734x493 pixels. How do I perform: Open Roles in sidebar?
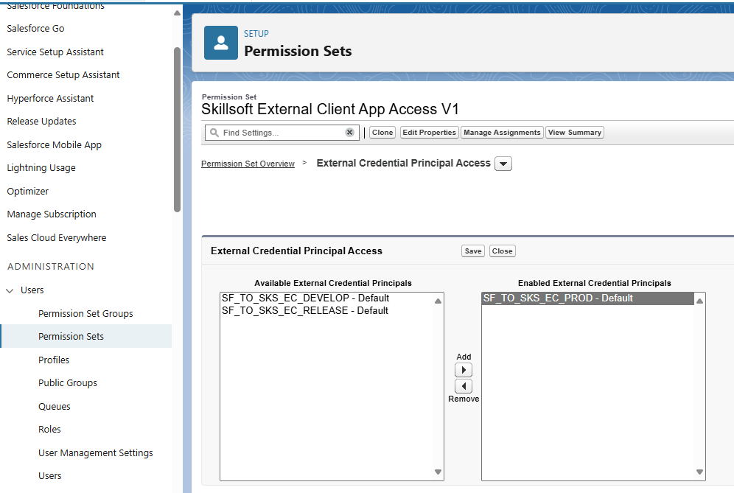(x=49, y=430)
